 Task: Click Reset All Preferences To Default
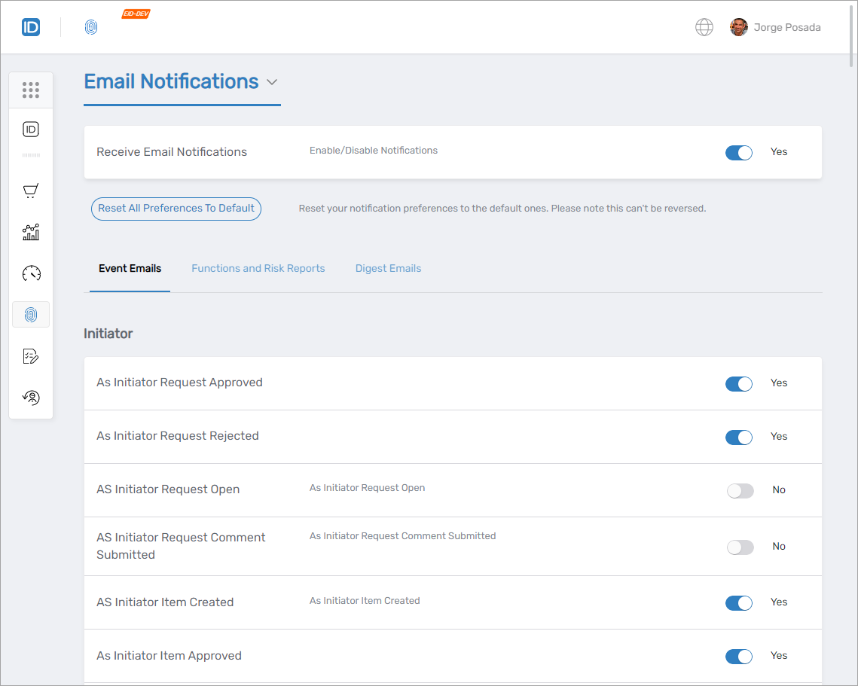coord(176,209)
